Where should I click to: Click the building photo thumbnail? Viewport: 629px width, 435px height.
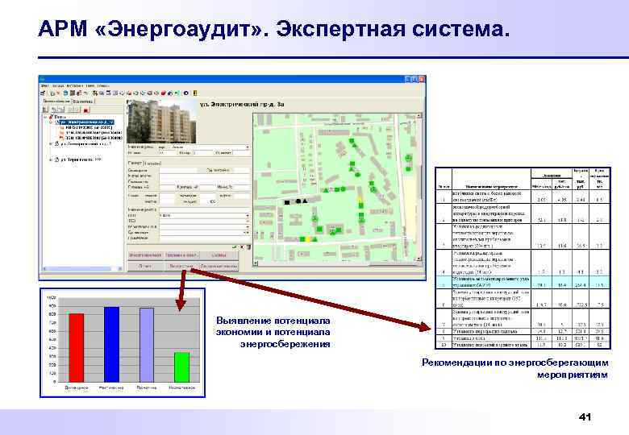tap(161, 121)
